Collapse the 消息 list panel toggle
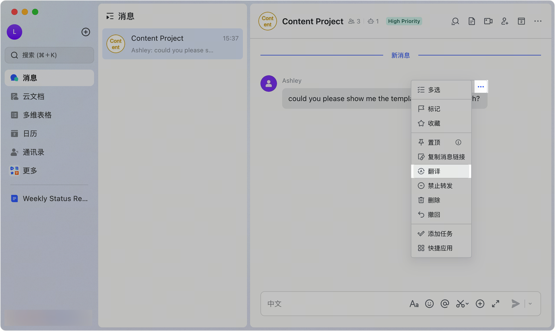 110,16
